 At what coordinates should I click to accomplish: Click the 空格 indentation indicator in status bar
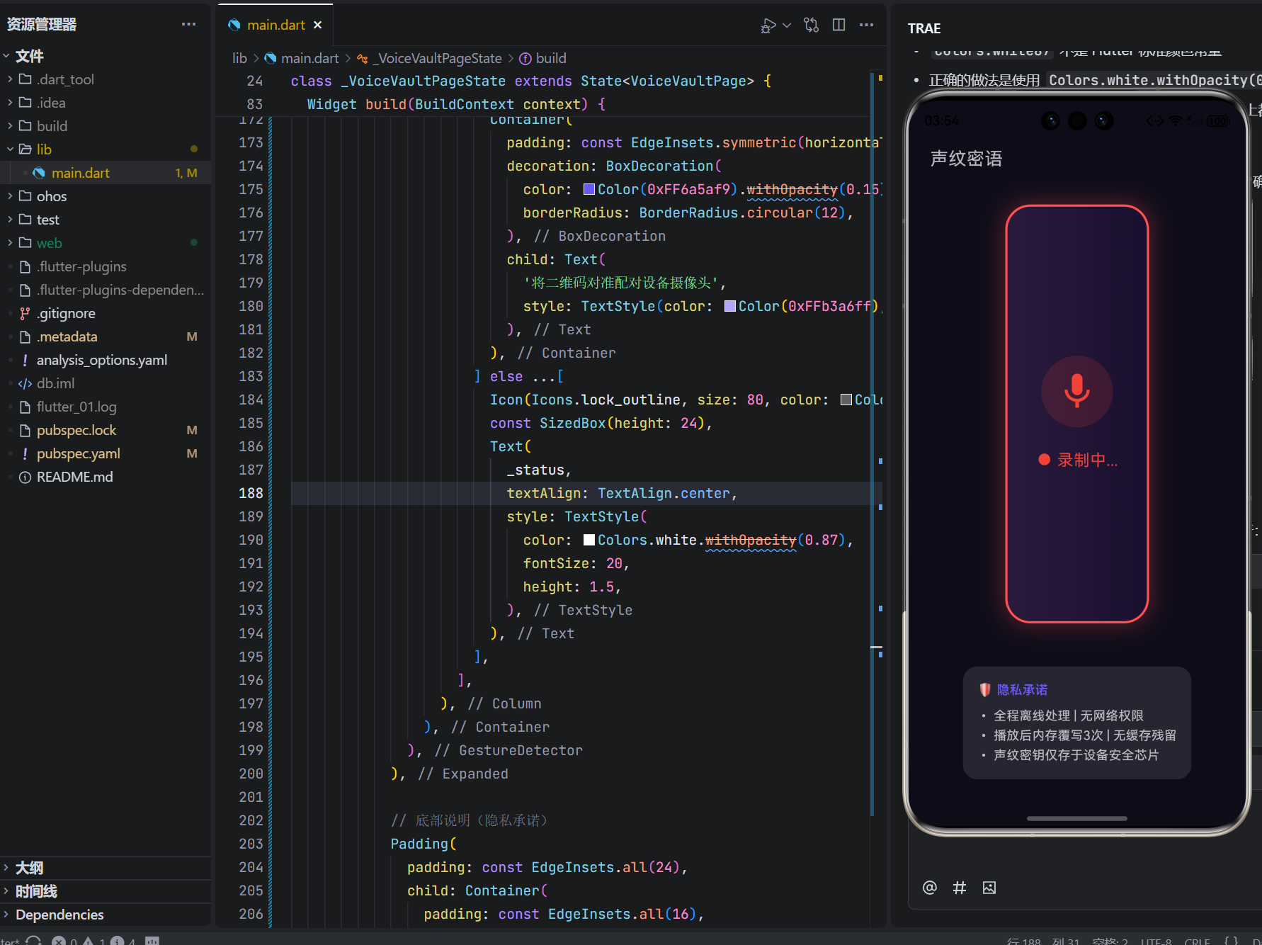pyautogui.click(x=1110, y=941)
